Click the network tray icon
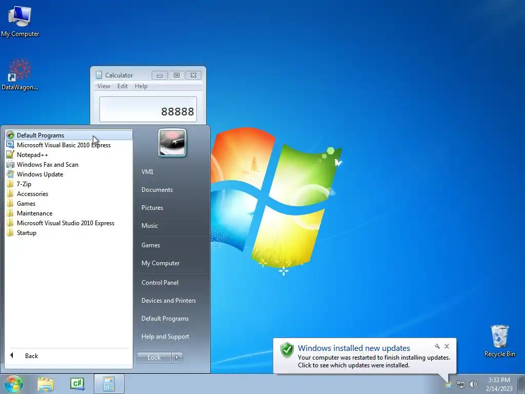Screen dimensions: 525x394 (x=461, y=385)
